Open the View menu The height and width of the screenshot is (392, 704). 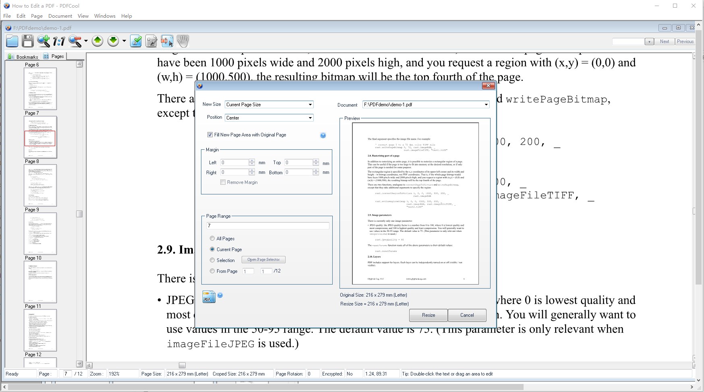pyautogui.click(x=83, y=16)
